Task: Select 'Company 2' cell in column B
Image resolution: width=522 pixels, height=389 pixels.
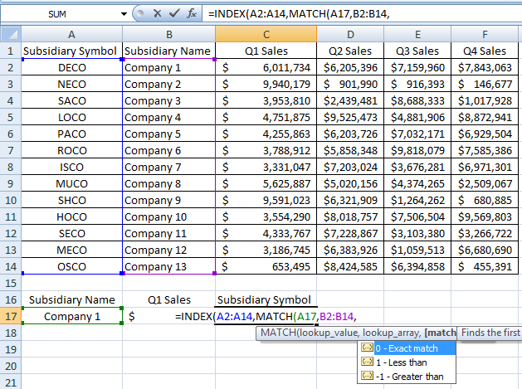Action: [x=168, y=85]
